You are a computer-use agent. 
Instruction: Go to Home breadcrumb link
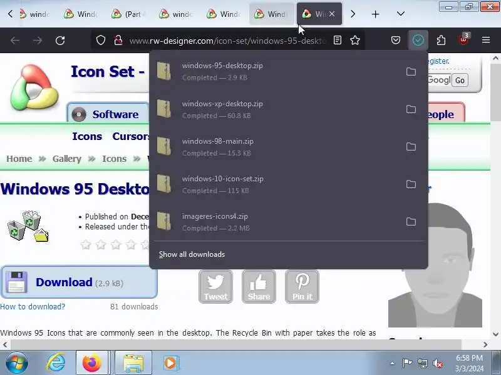tap(19, 159)
